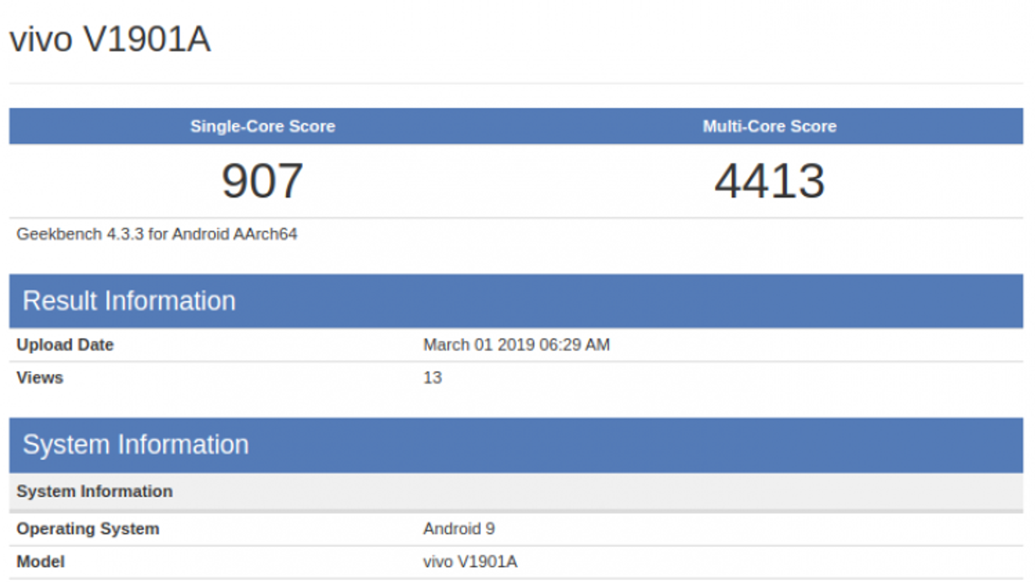Click the single-core score value 907

pyautogui.click(x=263, y=180)
